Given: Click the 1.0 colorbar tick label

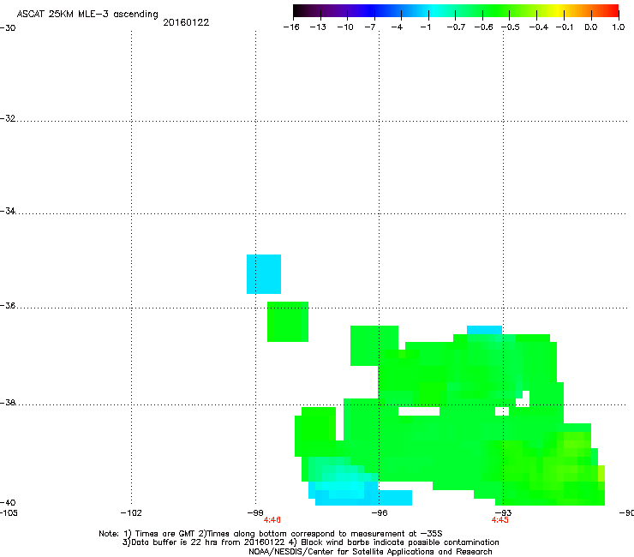Looking at the screenshot, I should pyautogui.click(x=619, y=27).
